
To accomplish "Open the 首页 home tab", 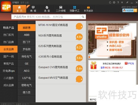I will (19, 9).
